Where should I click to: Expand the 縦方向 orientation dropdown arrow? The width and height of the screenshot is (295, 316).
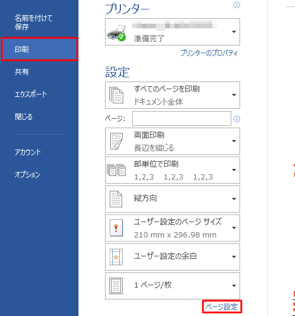pos(234,199)
